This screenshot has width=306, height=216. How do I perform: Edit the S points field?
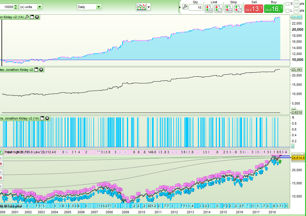pos(296,4)
